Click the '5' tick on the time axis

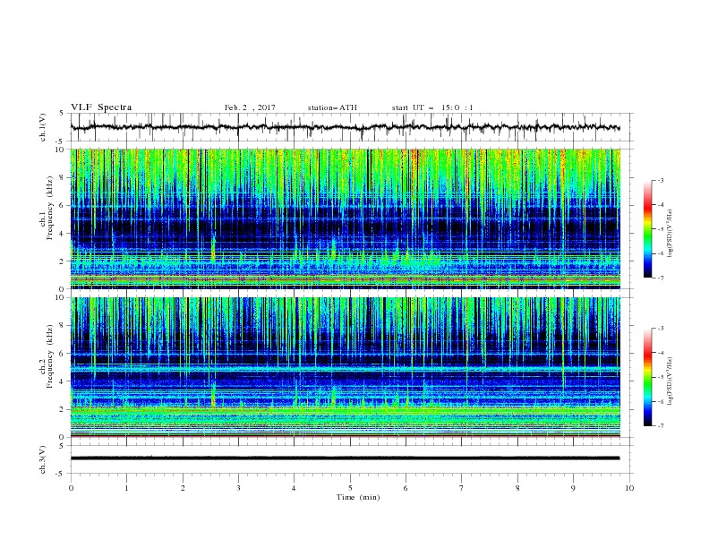[x=350, y=488]
